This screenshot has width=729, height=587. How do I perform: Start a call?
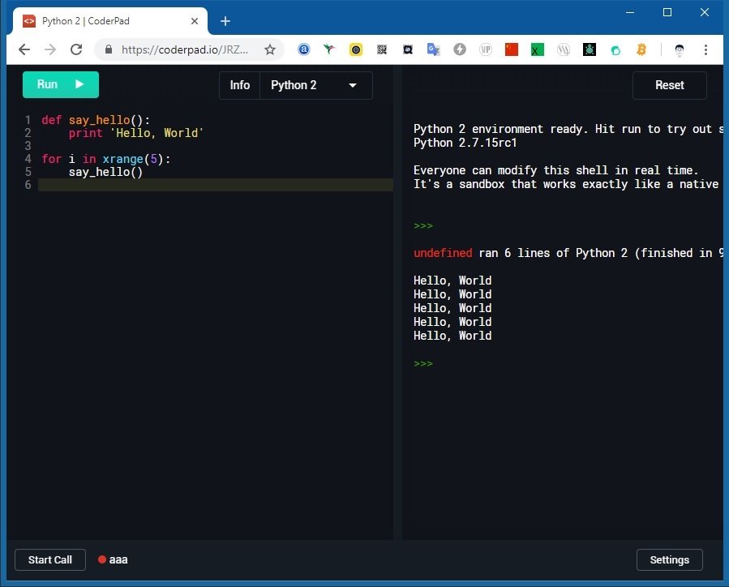[50, 559]
